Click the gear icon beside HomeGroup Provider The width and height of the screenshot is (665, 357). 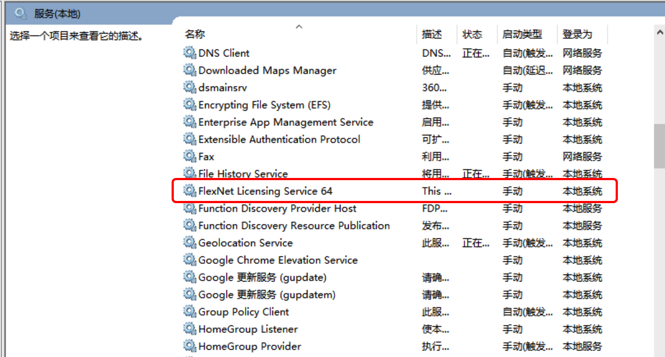tap(190, 346)
